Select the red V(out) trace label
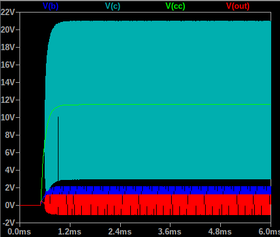The image size is (280, 237). coord(238,6)
